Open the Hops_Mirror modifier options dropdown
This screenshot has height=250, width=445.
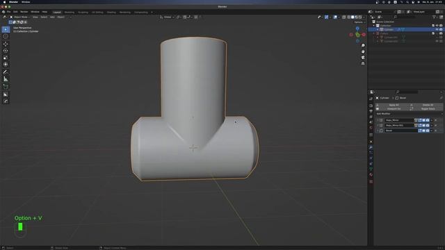pyautogui.click(x=432, y=120)
